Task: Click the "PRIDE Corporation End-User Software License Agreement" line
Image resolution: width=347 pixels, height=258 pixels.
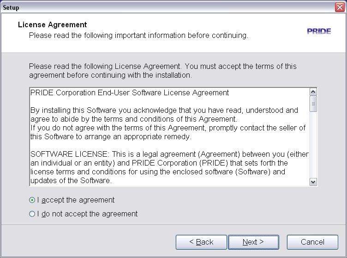Action: click(x=130, y=92)
